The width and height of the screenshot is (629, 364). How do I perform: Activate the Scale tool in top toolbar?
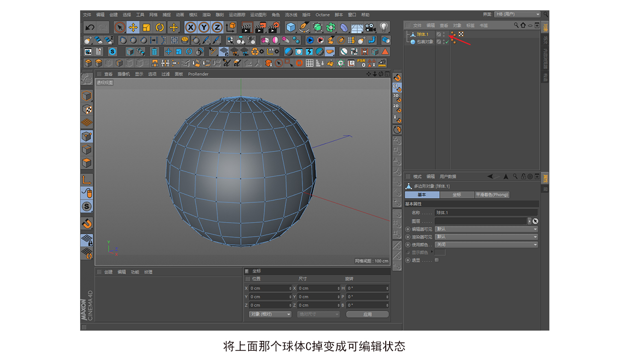(146, 28)
